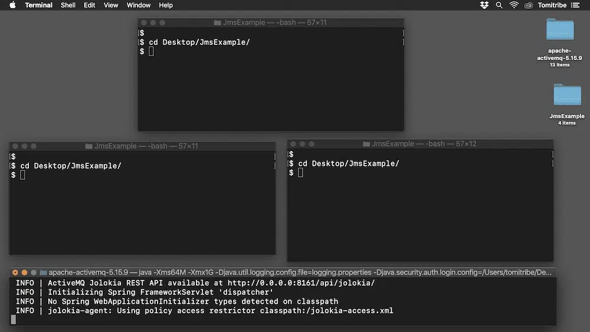
Task: Open the View menu
Action: pos(111,5)
